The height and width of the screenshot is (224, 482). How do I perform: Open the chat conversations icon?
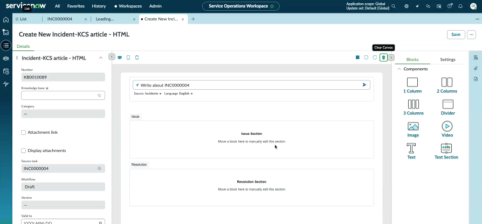pos(428,6)
